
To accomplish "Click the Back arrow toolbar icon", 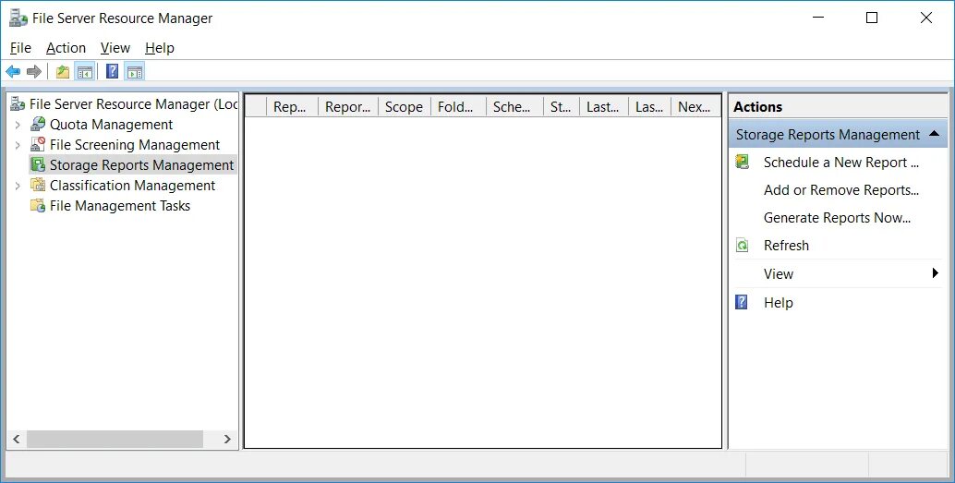I will pyautogui.click(x=13, y=72).
